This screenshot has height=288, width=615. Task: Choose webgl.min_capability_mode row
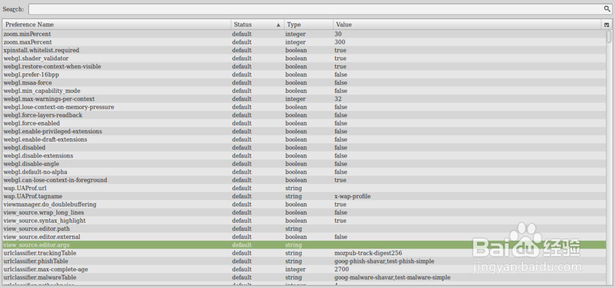tap(304, 90)
